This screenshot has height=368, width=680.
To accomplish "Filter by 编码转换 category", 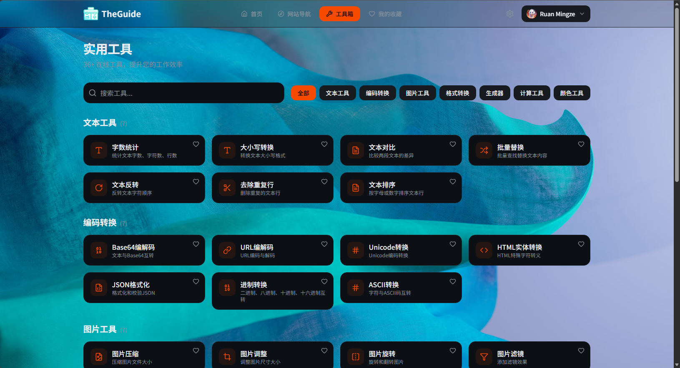I will tap(378, 93).
